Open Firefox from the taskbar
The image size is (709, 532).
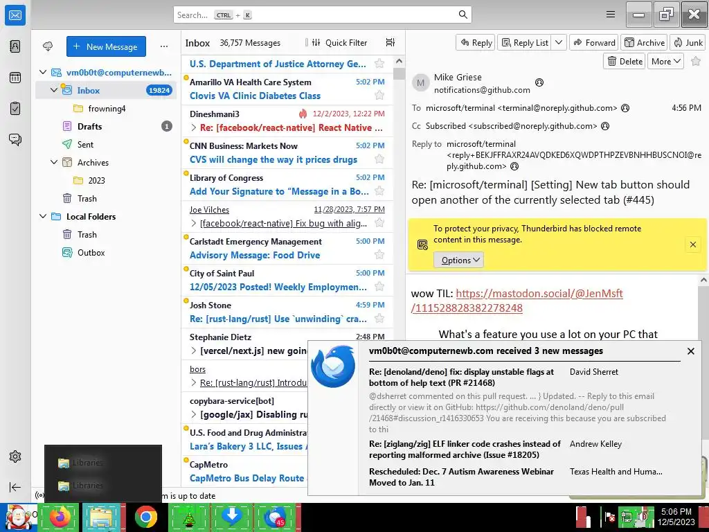tap(60, 517)
